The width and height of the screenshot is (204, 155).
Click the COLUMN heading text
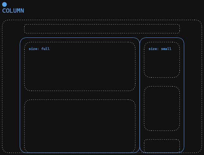tap(13, 11)
